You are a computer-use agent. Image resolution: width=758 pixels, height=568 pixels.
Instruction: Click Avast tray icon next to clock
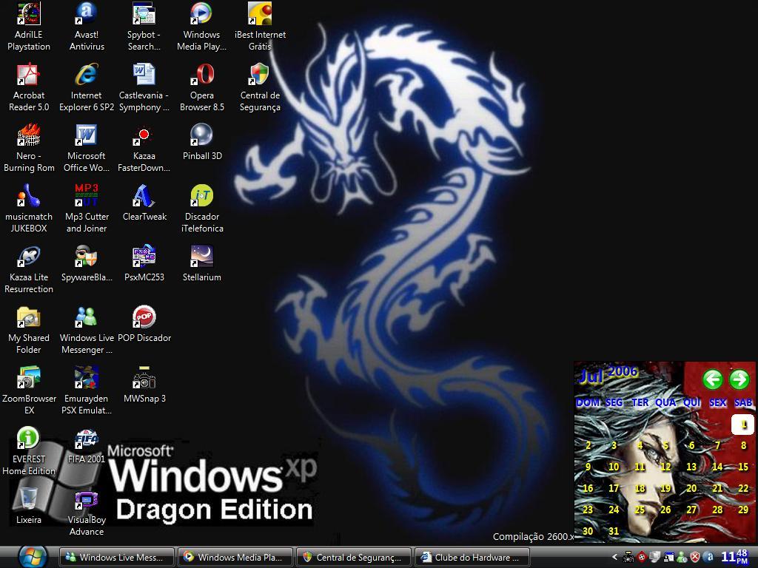pyautogui.click(x=708, y=558)
